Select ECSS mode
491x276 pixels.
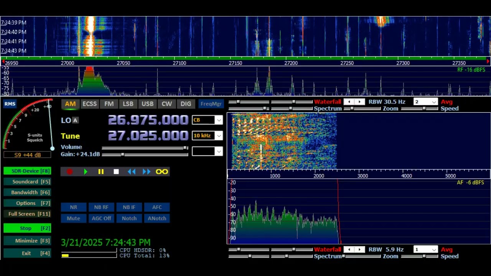pyautogui.click(x=89, y=104)
